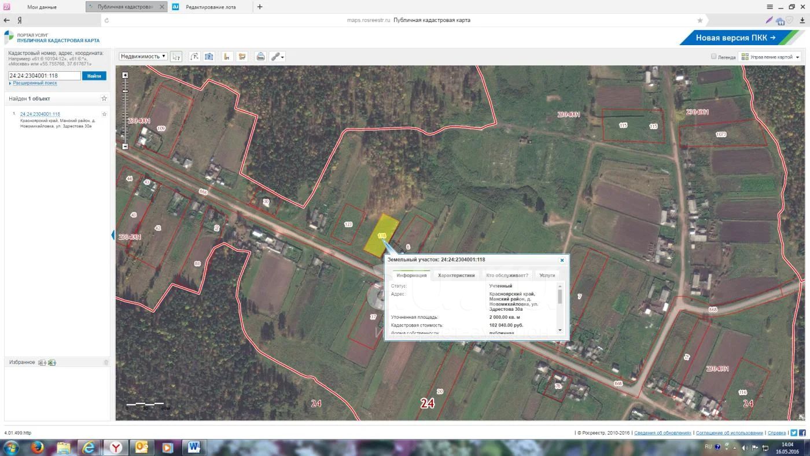The height and width of the screenshot is (456, 810).
Task: Click the Найти search button
Action: pos(94,76)
